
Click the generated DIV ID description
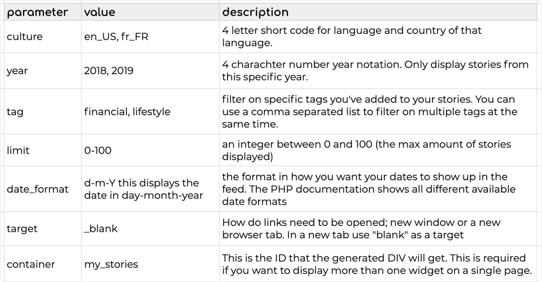click(377, 264)
